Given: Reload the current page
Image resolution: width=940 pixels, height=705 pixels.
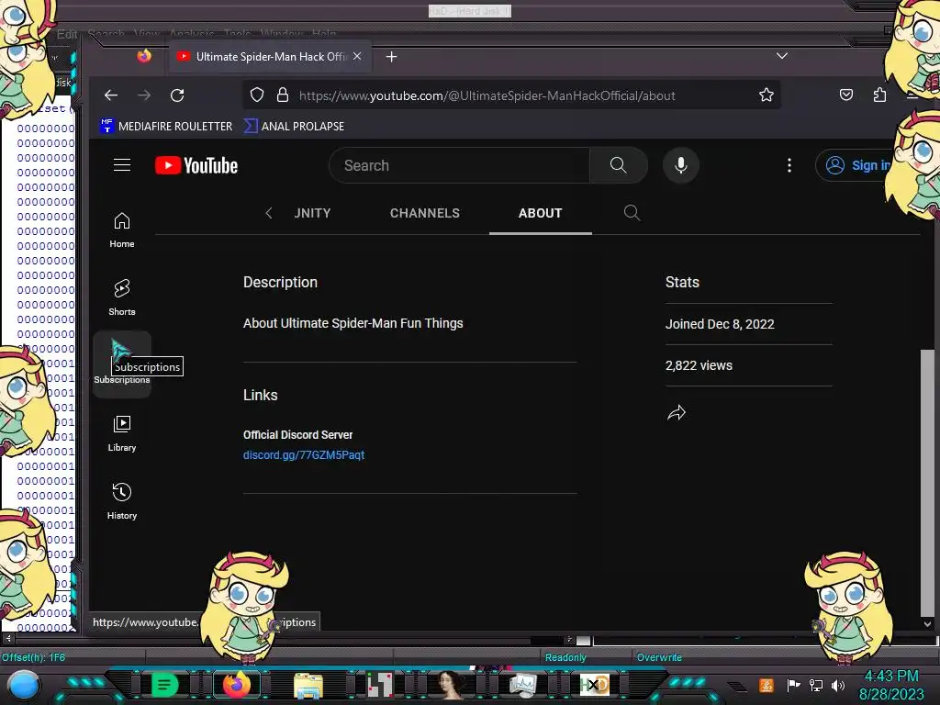Looking at the screenshot, I should coord(177,95).
